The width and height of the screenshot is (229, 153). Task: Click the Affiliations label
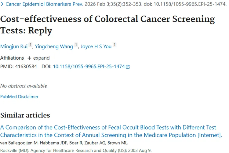(12, 58)
